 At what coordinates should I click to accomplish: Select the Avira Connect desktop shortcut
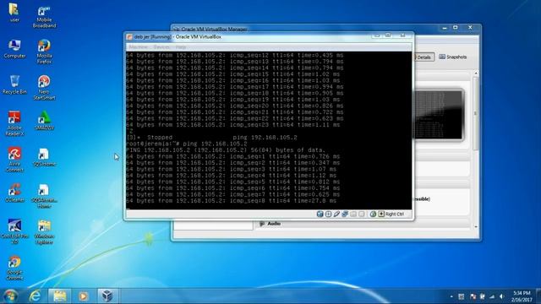point(14,160)
